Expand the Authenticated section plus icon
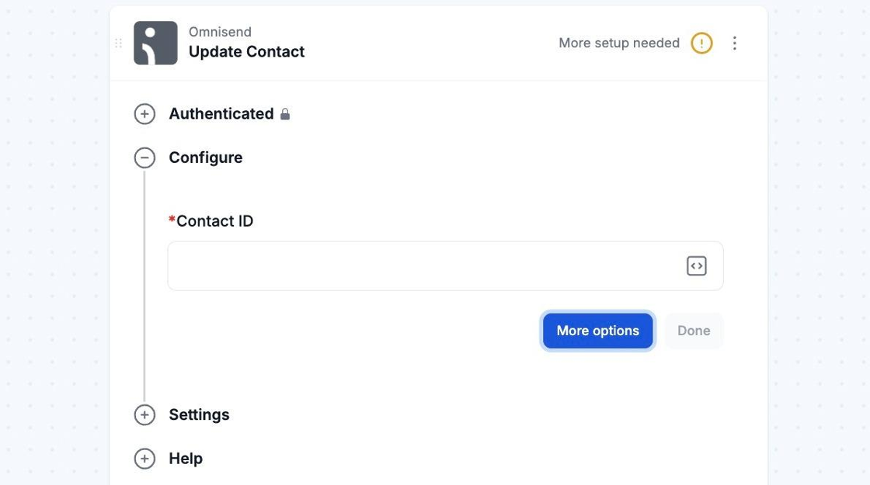This screenshot has width=870, height=485. tap(144, 114)
